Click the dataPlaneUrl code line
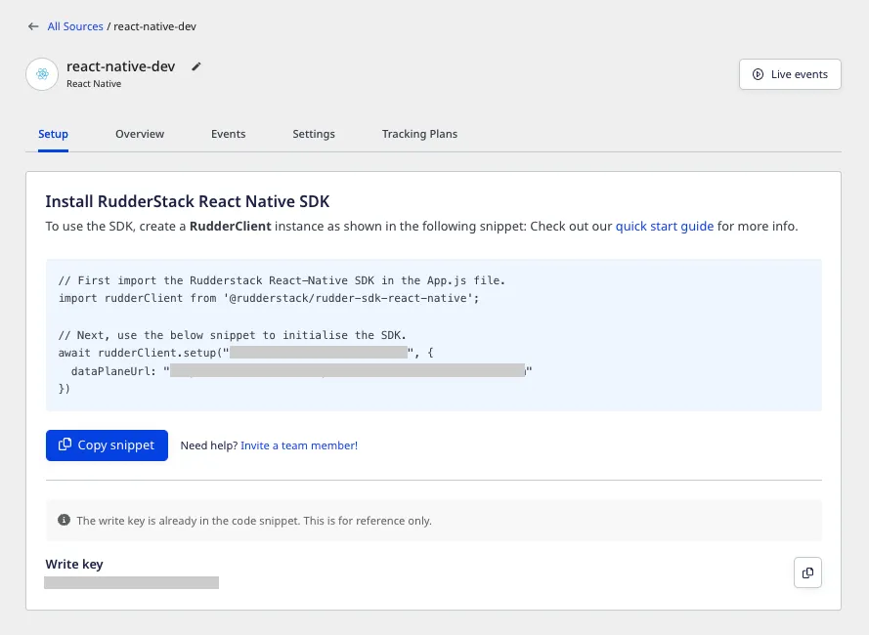 point(301,370)
